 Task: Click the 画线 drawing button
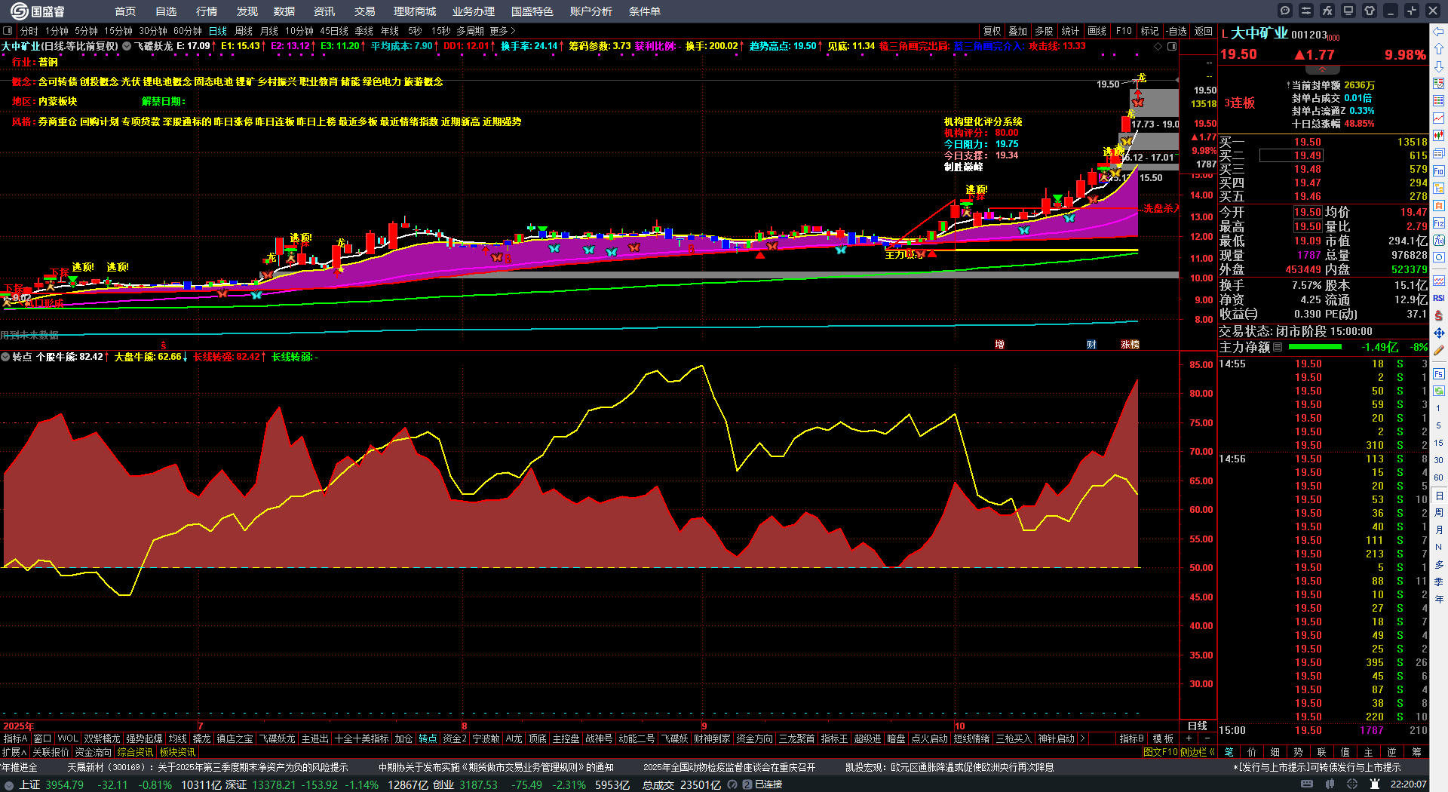click(1097, 31)
